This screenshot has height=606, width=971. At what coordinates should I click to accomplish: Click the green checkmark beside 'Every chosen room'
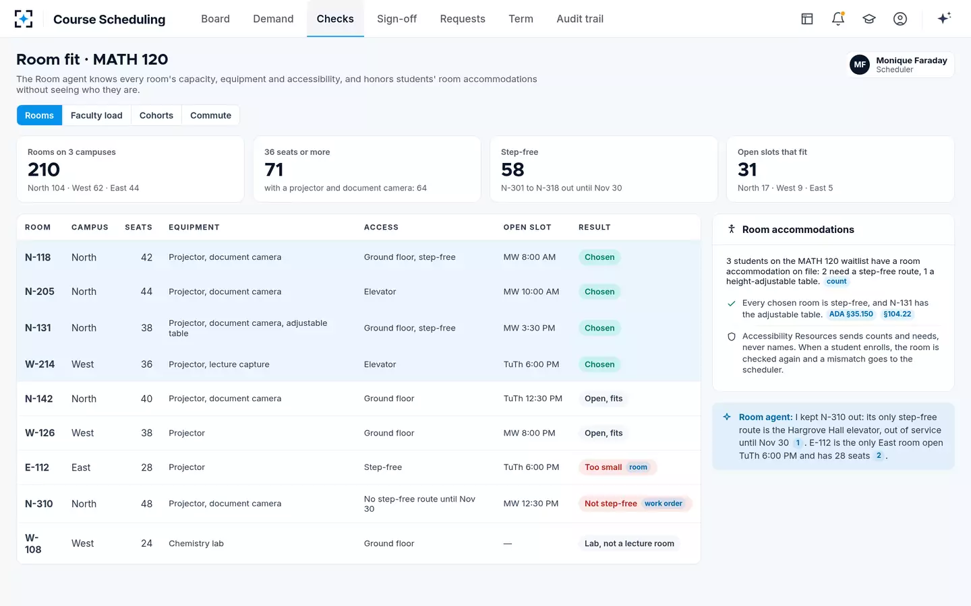pos(732,304)
